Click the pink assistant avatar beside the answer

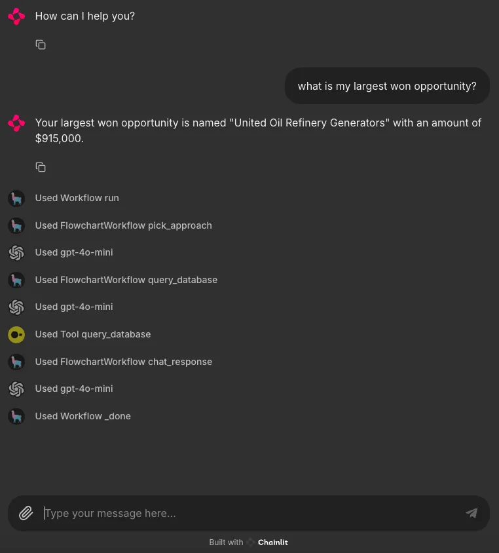tap(16, 123)
